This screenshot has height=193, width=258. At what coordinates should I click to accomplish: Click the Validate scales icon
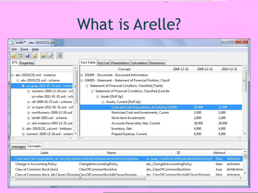click(44, 56)
